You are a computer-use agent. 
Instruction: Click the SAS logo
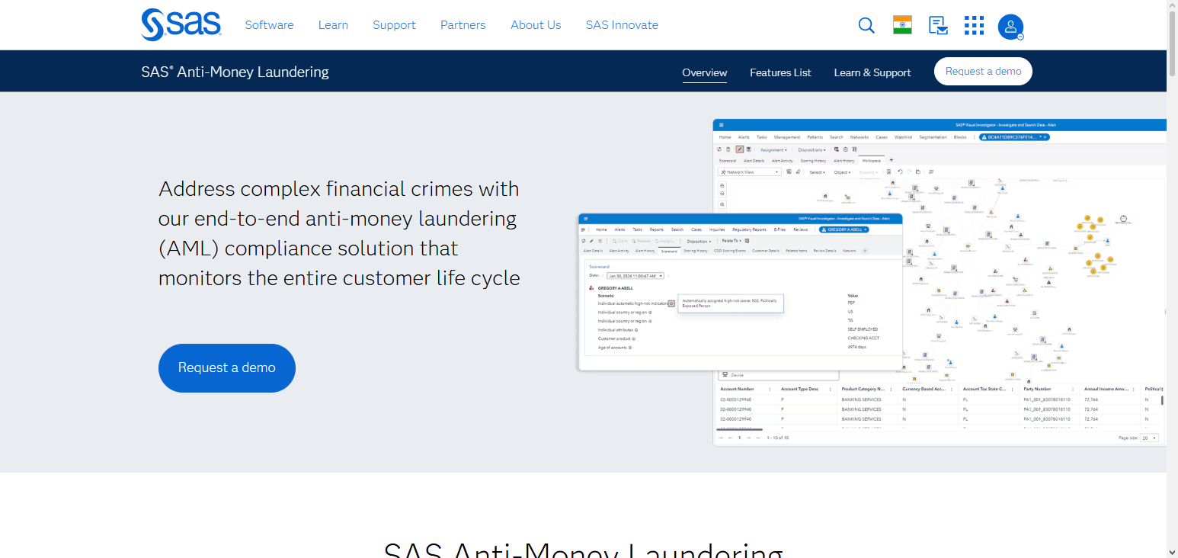point(181,24)
